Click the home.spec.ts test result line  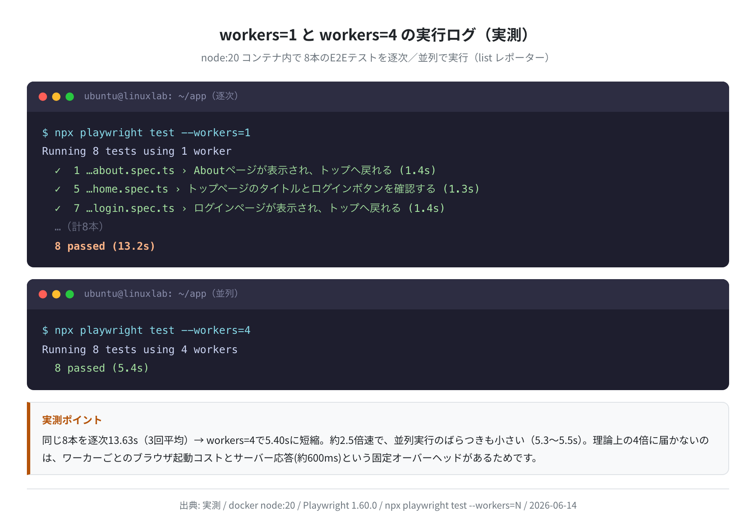(x=268, y=189)
